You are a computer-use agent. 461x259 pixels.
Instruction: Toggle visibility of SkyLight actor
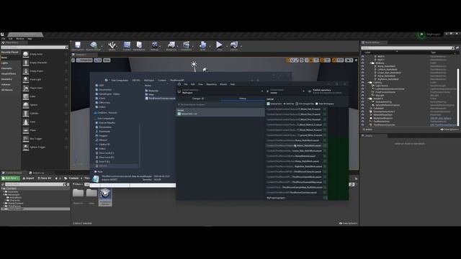[362, 96]
